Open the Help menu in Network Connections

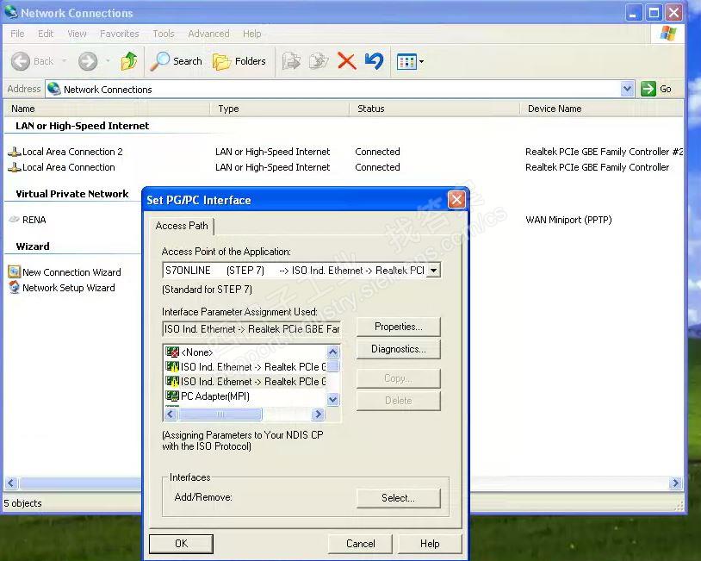(252, 34)
